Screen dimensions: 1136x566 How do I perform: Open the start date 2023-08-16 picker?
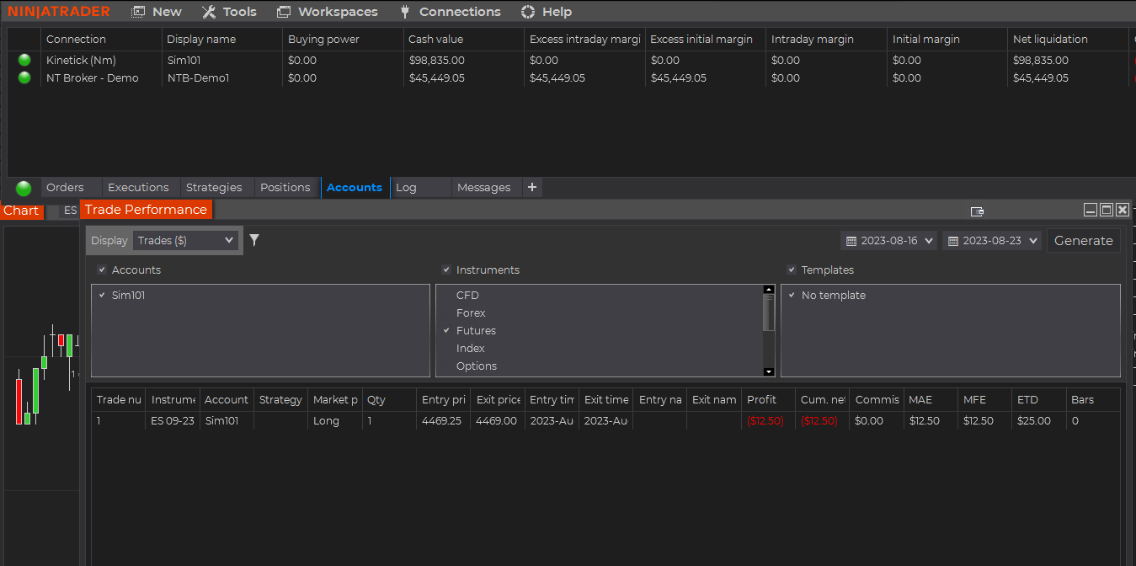[888, 241]
